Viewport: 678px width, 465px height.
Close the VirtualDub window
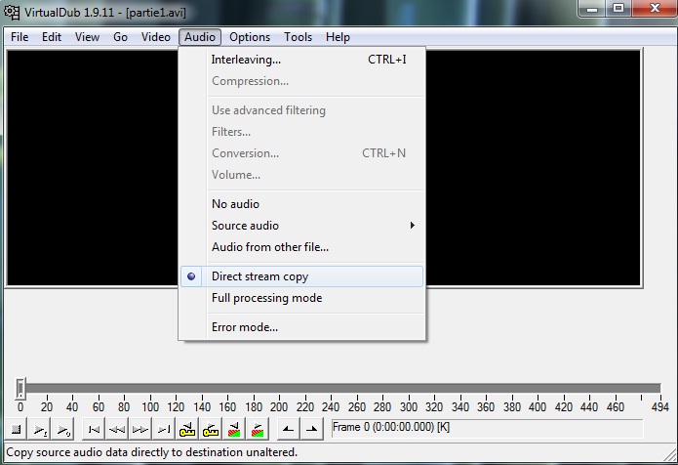point(655,8)
